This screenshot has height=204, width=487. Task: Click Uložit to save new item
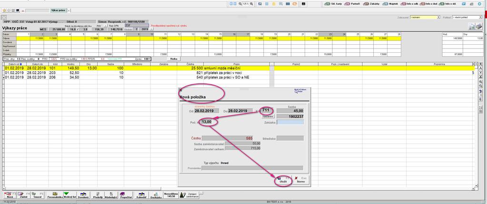(283, 180)
